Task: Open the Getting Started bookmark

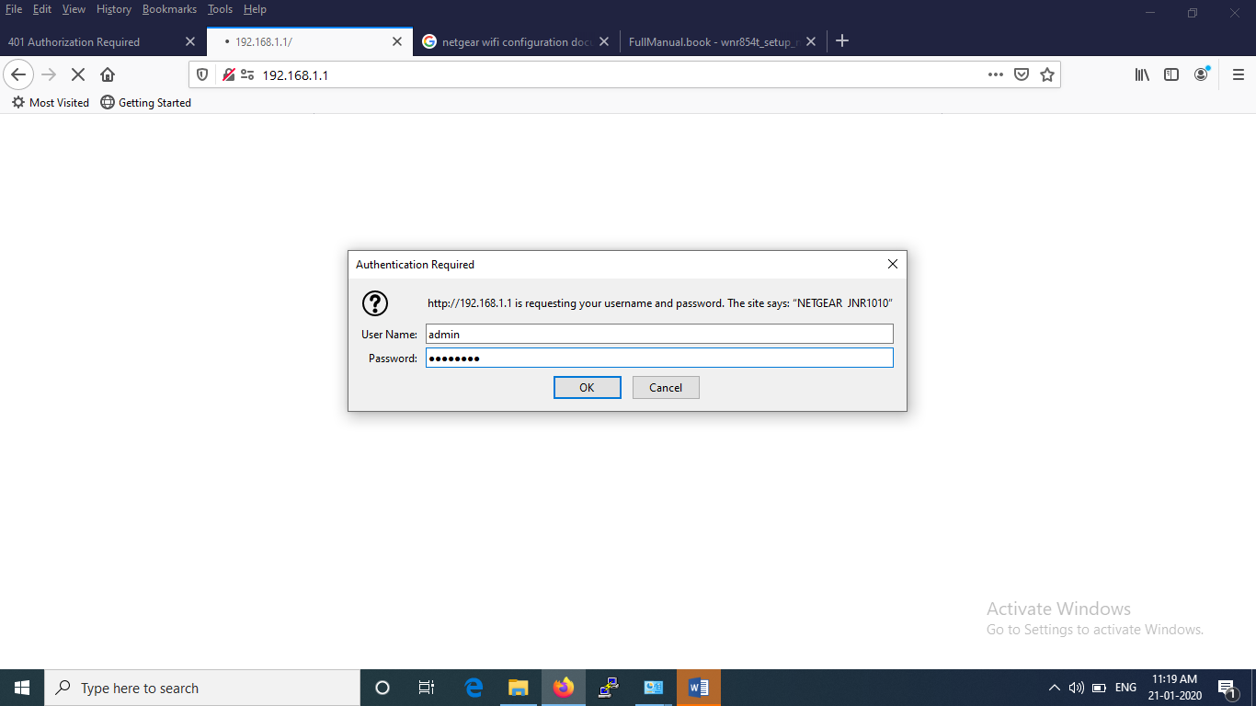Action: (x=146, y=103)
